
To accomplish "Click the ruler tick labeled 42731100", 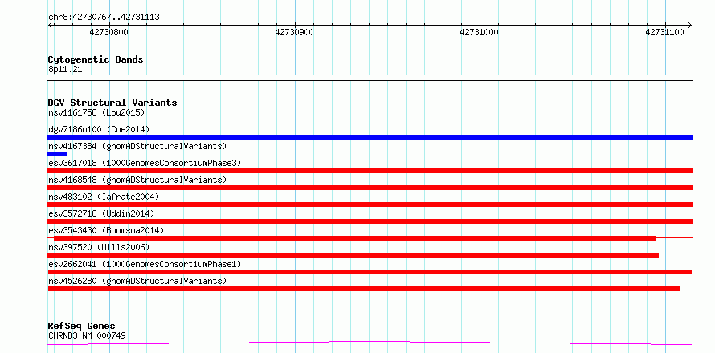I will pyautogui.click(x=665, y=32).
